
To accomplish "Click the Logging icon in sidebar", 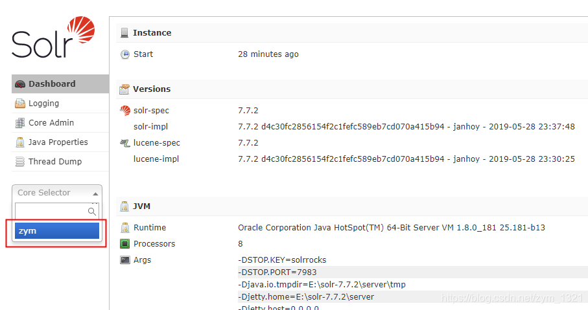I will [20, 104].
